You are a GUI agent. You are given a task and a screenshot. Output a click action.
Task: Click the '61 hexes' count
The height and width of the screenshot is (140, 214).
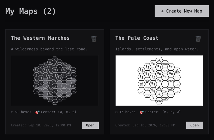click(23, 112)
